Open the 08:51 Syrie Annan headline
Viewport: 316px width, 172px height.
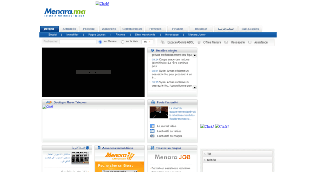click(x=172, y=74)
